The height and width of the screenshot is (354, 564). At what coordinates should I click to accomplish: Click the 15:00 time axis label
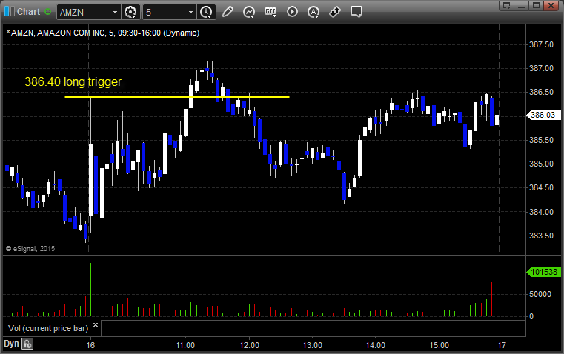click(439, 345)
